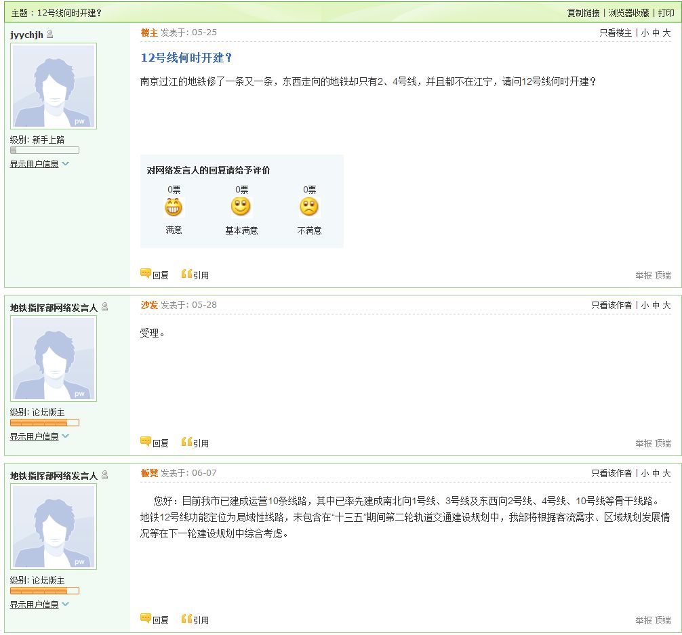Click 顶端 in the 沙发 post
The height and width of the screenshot is (635, 682).
[x=663, y=443]
